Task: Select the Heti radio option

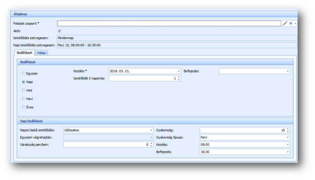Action: click(23, 90)
